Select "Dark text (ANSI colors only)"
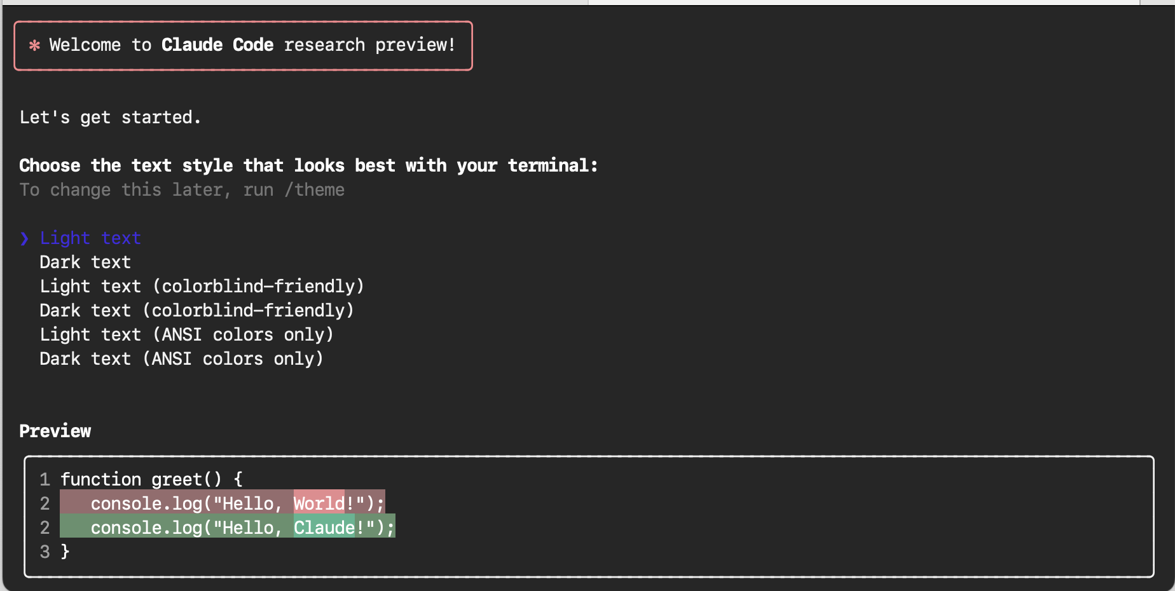Viewport: 1175px width, 591px height. (181, 359)
